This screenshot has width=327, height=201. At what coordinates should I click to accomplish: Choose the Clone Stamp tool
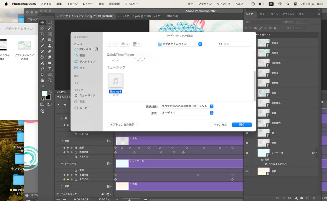point(49,46)
